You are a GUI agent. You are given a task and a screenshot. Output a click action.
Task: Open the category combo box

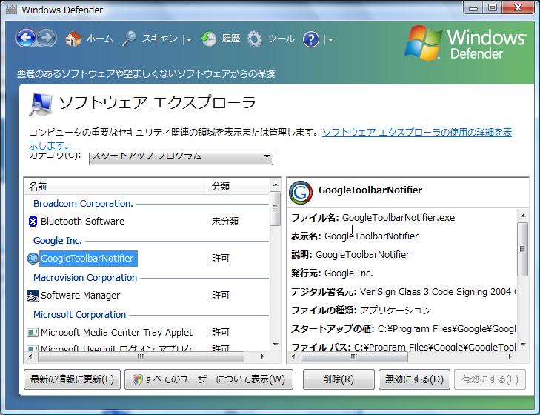pos(181,157)
